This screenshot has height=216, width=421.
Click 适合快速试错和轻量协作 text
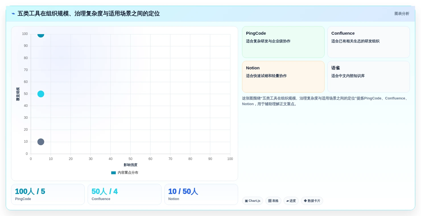tap(266, 76)
